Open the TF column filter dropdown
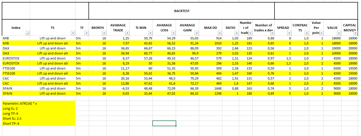The width and height of the screenshot is (361, 136). [86, 33]
